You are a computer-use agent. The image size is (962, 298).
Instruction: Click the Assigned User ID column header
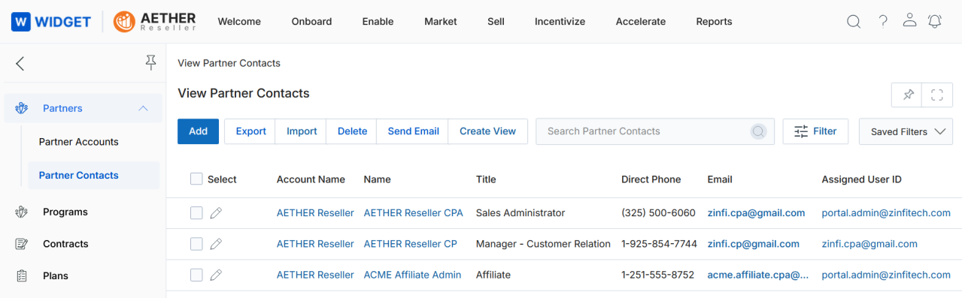point(861,179)
